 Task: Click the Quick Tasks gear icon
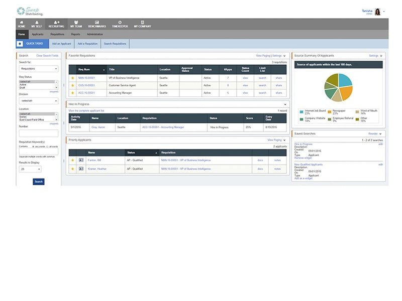20,44
